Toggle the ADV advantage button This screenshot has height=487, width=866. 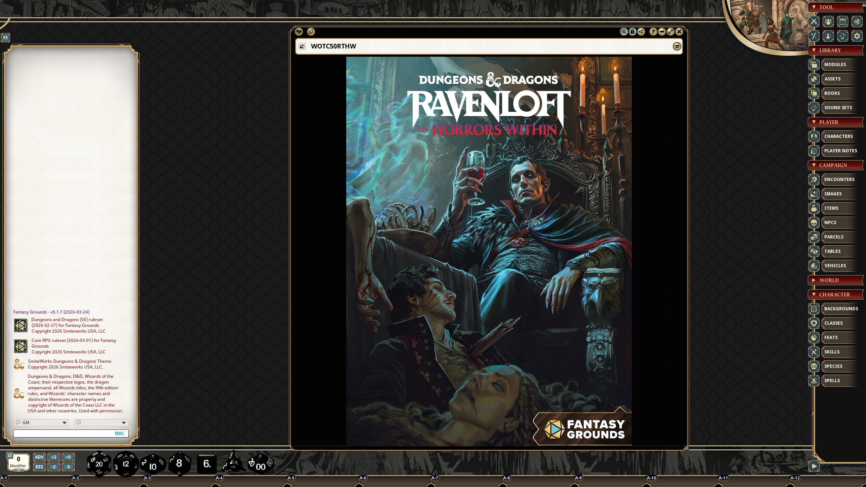coord(39,457)
